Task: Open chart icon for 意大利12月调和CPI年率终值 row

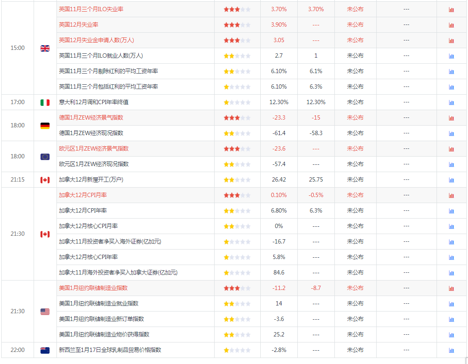Action: pos(451,102)
